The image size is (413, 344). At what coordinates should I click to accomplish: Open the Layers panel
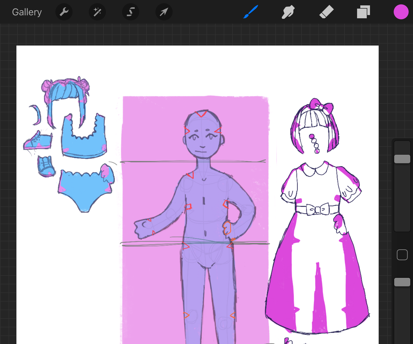pyautogui.click(x=364, y=12)
